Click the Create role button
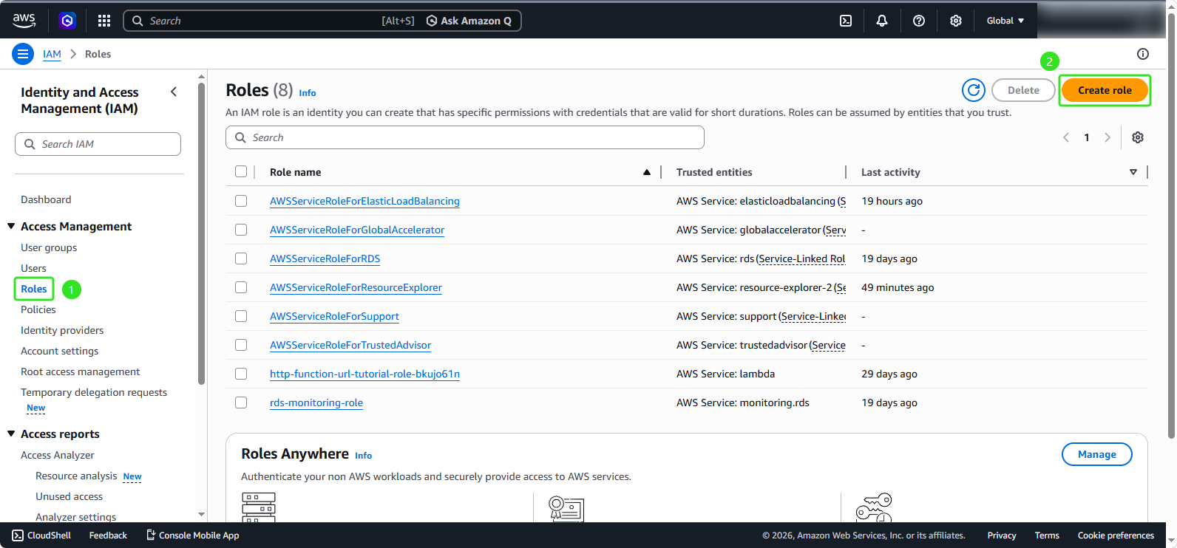The height and width of the screenshot is (548, 1177). [x=1105, y=90]
